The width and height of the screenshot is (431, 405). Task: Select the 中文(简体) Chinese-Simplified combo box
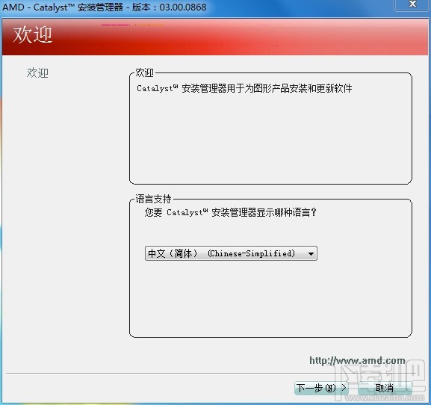click(x=231, y=253)
